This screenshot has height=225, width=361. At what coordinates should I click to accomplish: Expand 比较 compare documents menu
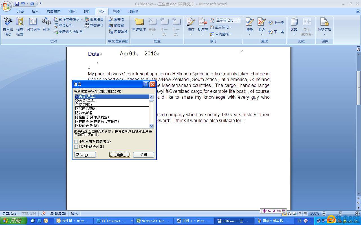tap(294, 27)
